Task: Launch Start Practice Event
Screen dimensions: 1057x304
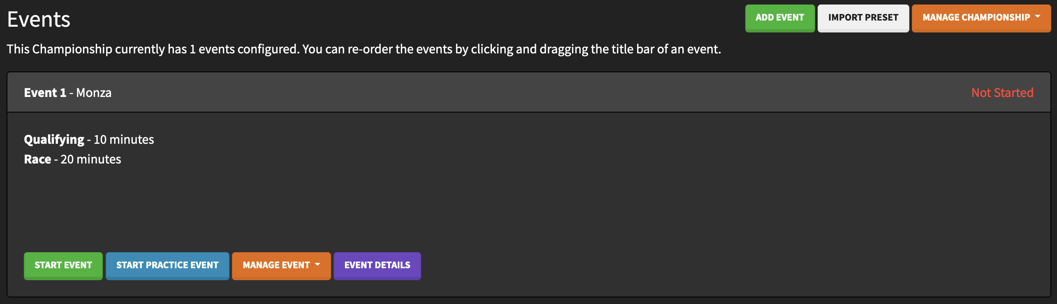Action: click(167, 265)
